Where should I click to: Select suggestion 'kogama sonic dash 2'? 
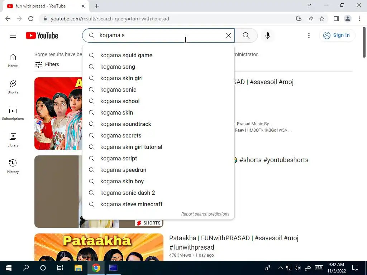tap(158, 193)
